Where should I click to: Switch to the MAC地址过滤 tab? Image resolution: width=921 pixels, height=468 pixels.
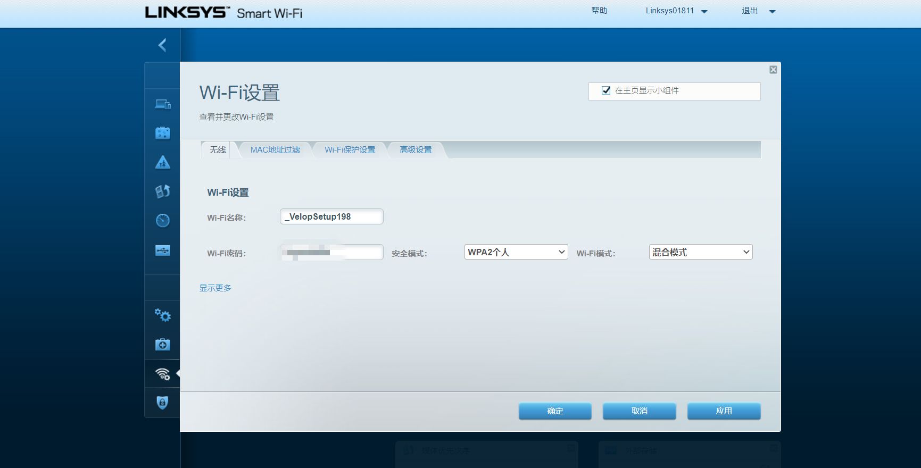[x=275, y=150]
